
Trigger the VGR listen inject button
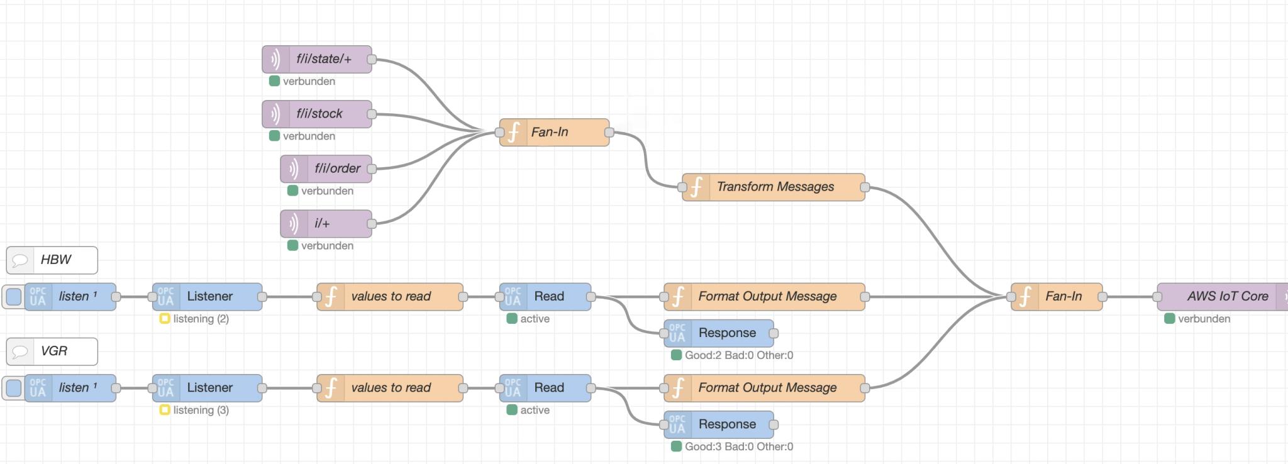[13, 388]
